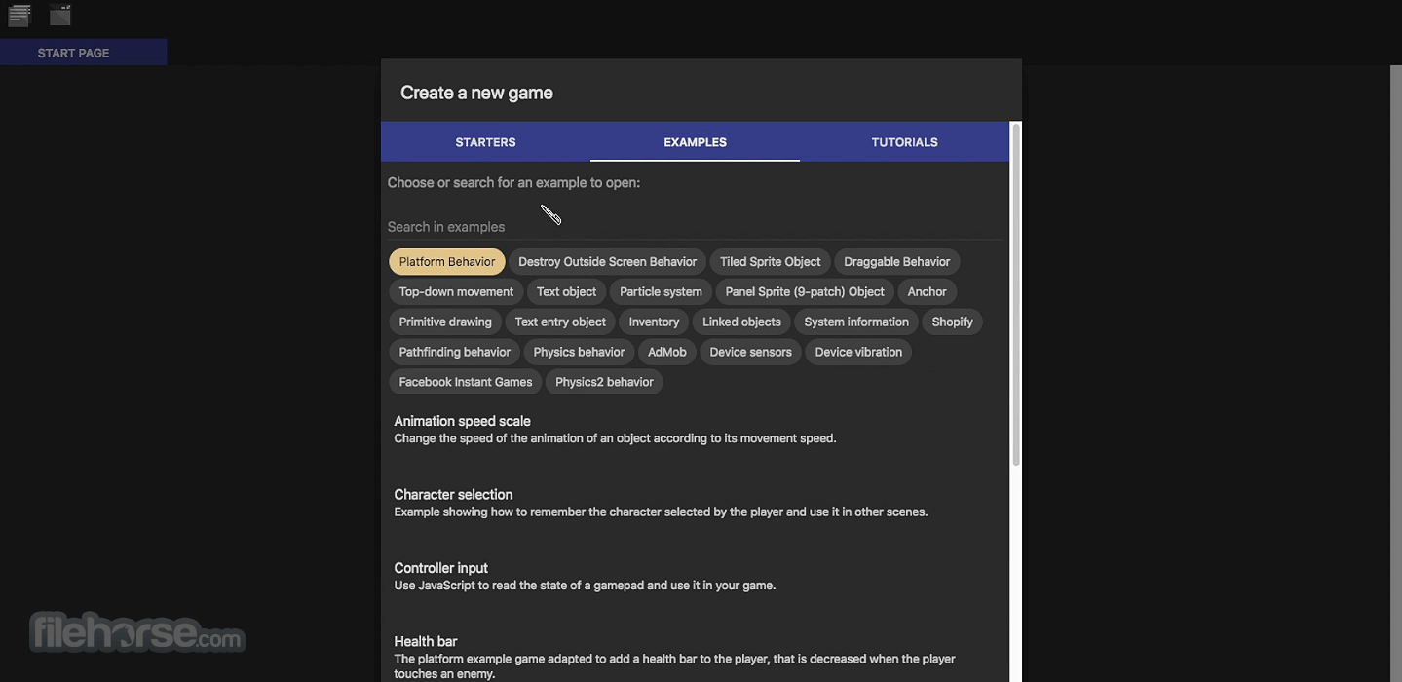The height and width of the screenshot is (682, 1402).
Task: Switch to the TUTORIALS tab
Action: coord(904,142)
